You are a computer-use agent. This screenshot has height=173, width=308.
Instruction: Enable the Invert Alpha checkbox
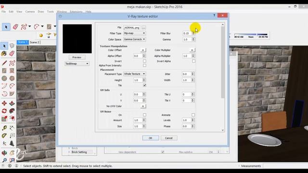point(193,61)
